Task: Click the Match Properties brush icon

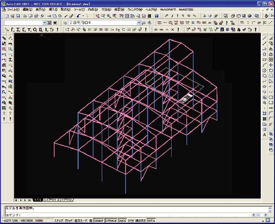Action: (x=66, y=16)
